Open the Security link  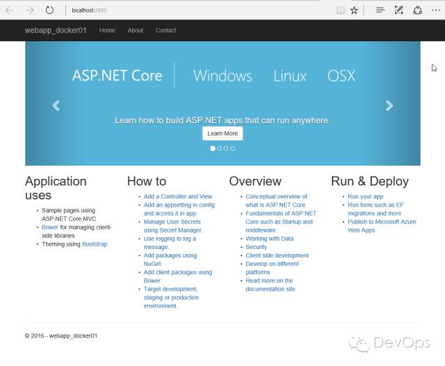tap(257, 247)
